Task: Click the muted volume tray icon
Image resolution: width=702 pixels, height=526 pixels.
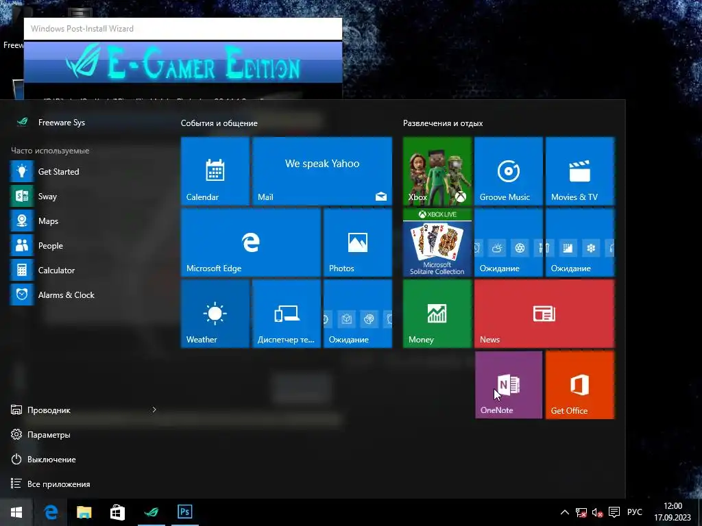Action: (x=597, y=512)
